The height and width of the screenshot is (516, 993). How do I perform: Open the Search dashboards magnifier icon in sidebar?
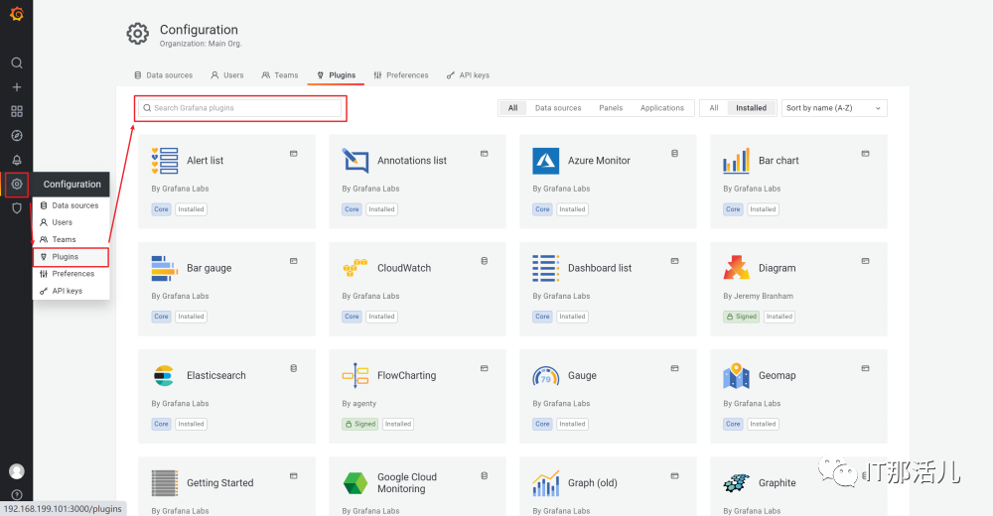(x=17, y=63)
